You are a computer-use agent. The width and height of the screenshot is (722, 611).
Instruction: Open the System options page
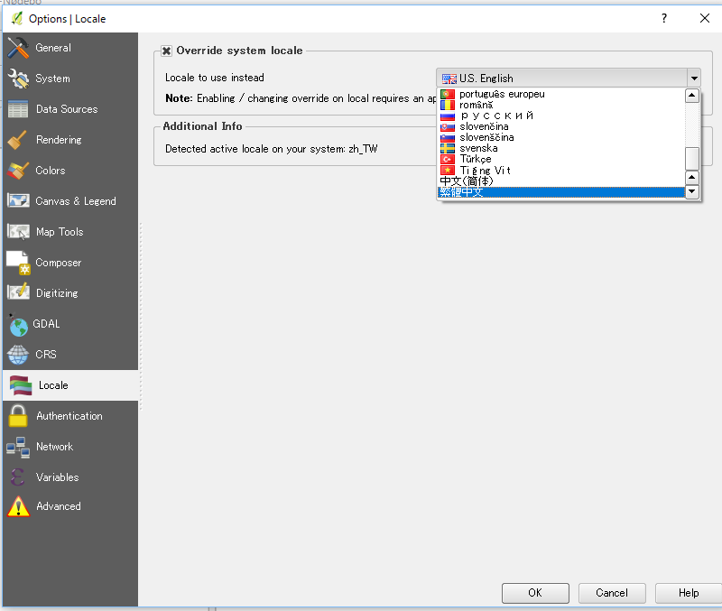(x=70, y=79)
